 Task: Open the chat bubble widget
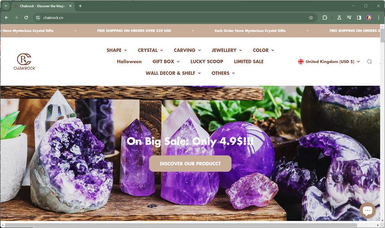point(368,210)
